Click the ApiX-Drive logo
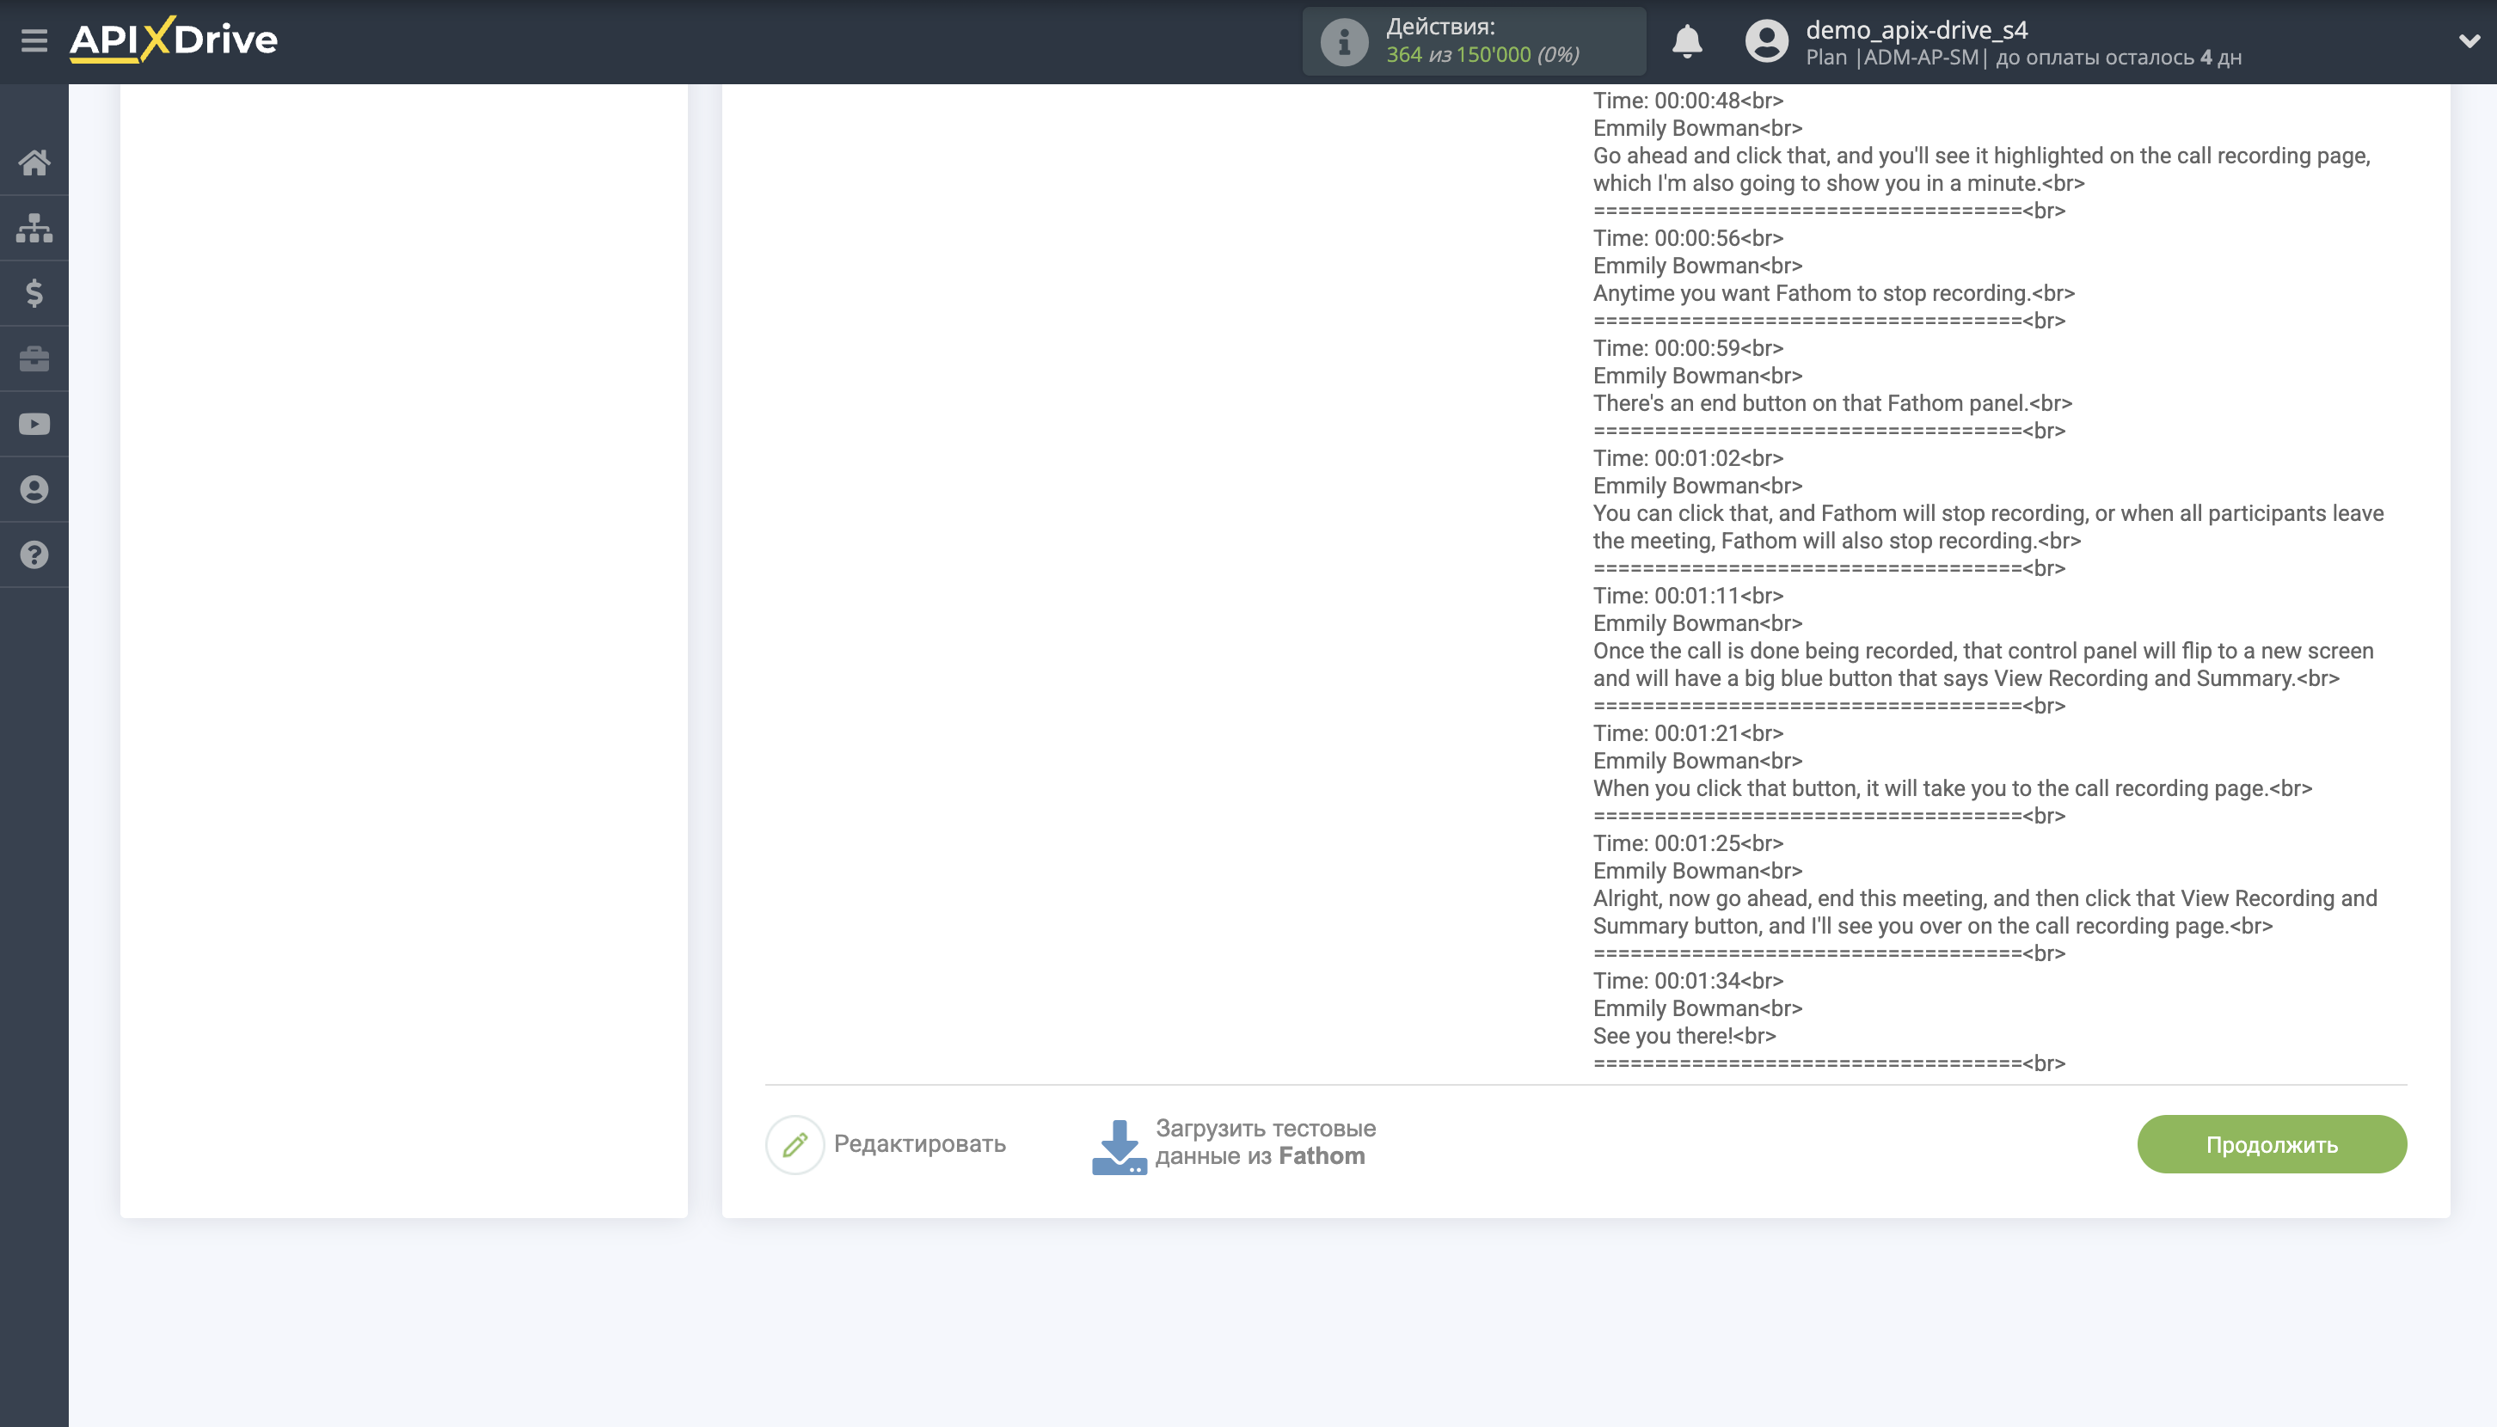This screenshot has height=1427, width=2497. pos(174,40)
